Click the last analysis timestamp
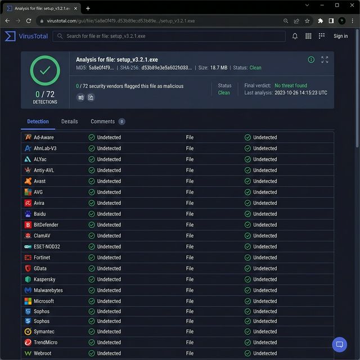Screen dimensions: 360x360 (x=301, y=93)
